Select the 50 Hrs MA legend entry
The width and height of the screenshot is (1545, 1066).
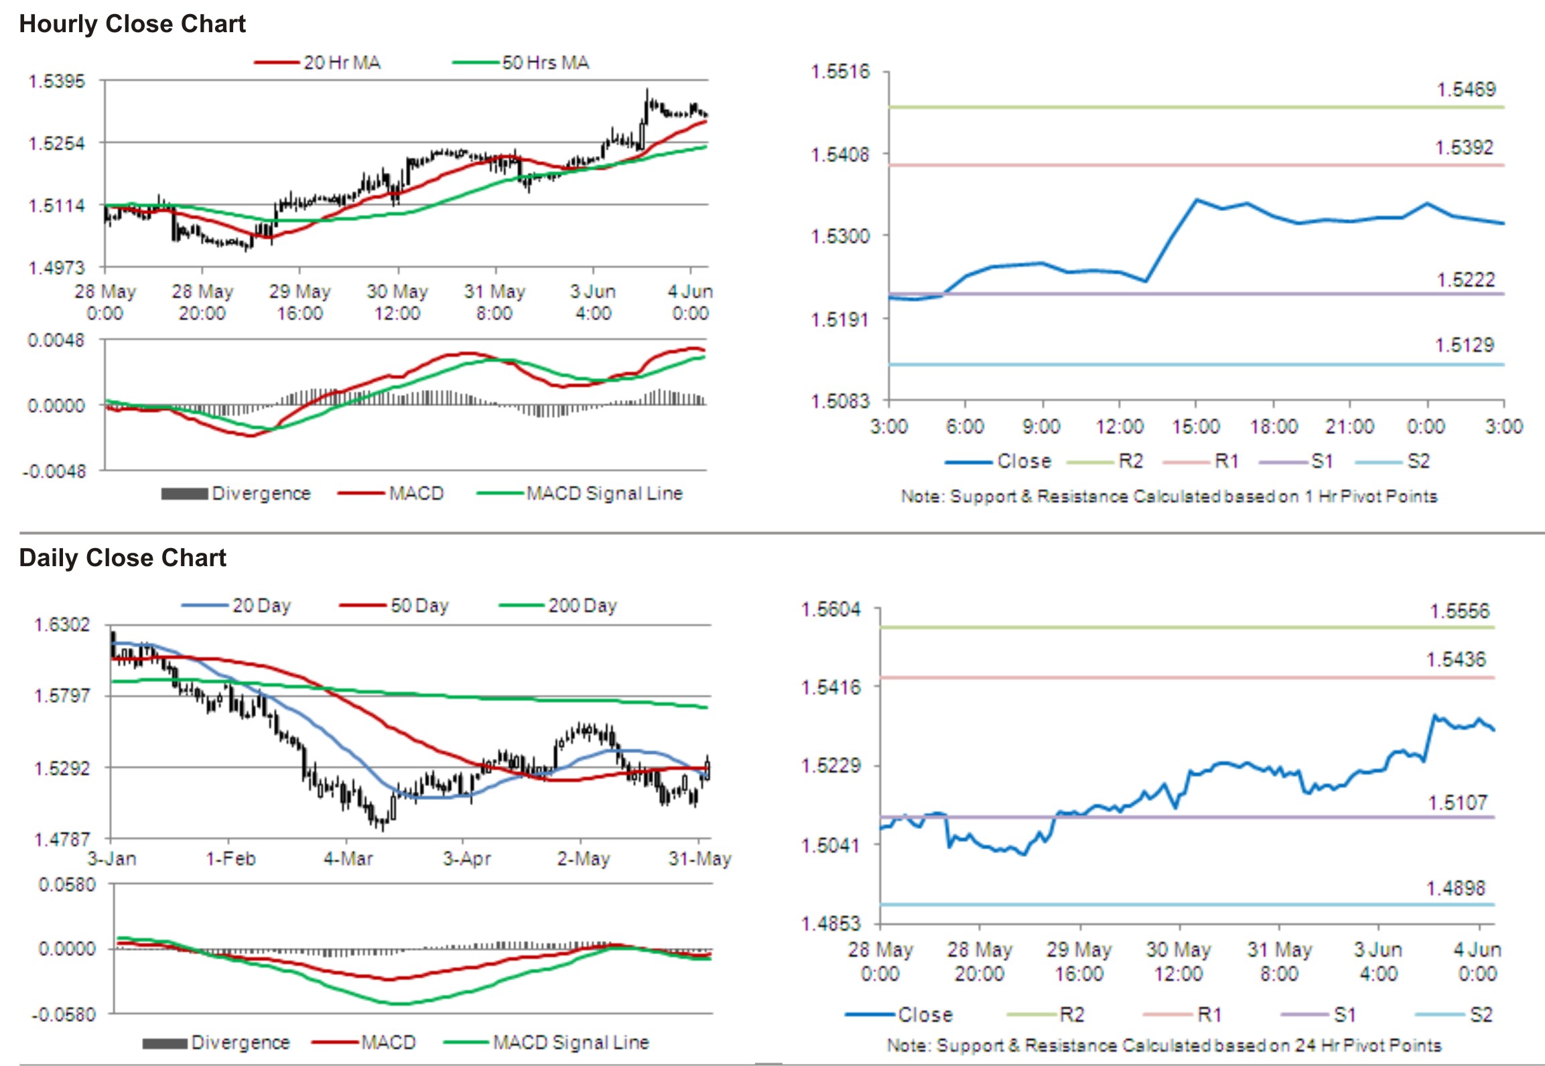coord(521,63)
